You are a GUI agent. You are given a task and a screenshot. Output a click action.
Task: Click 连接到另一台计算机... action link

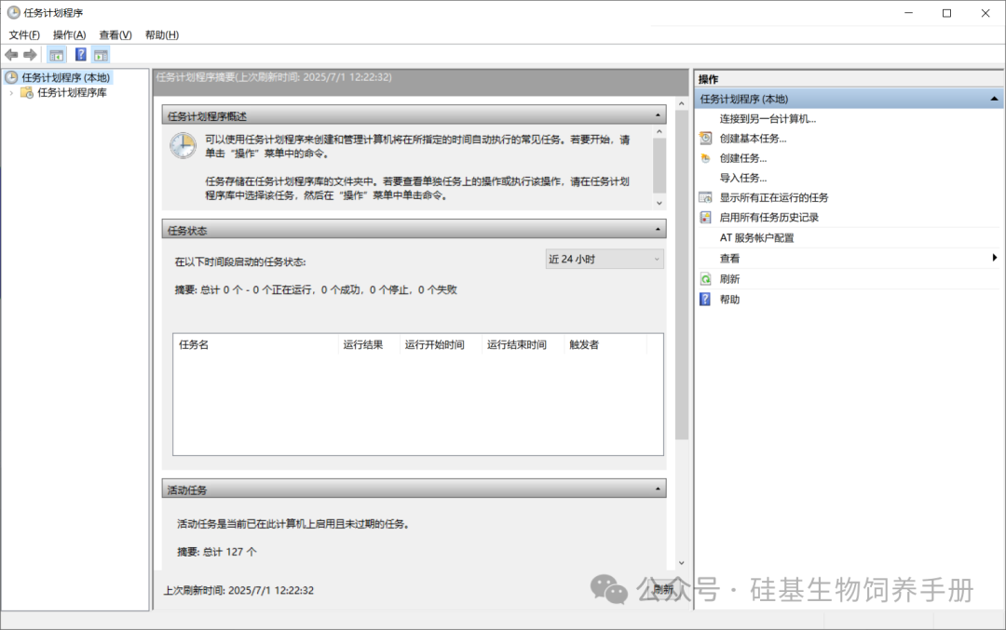tap(768, 119)
